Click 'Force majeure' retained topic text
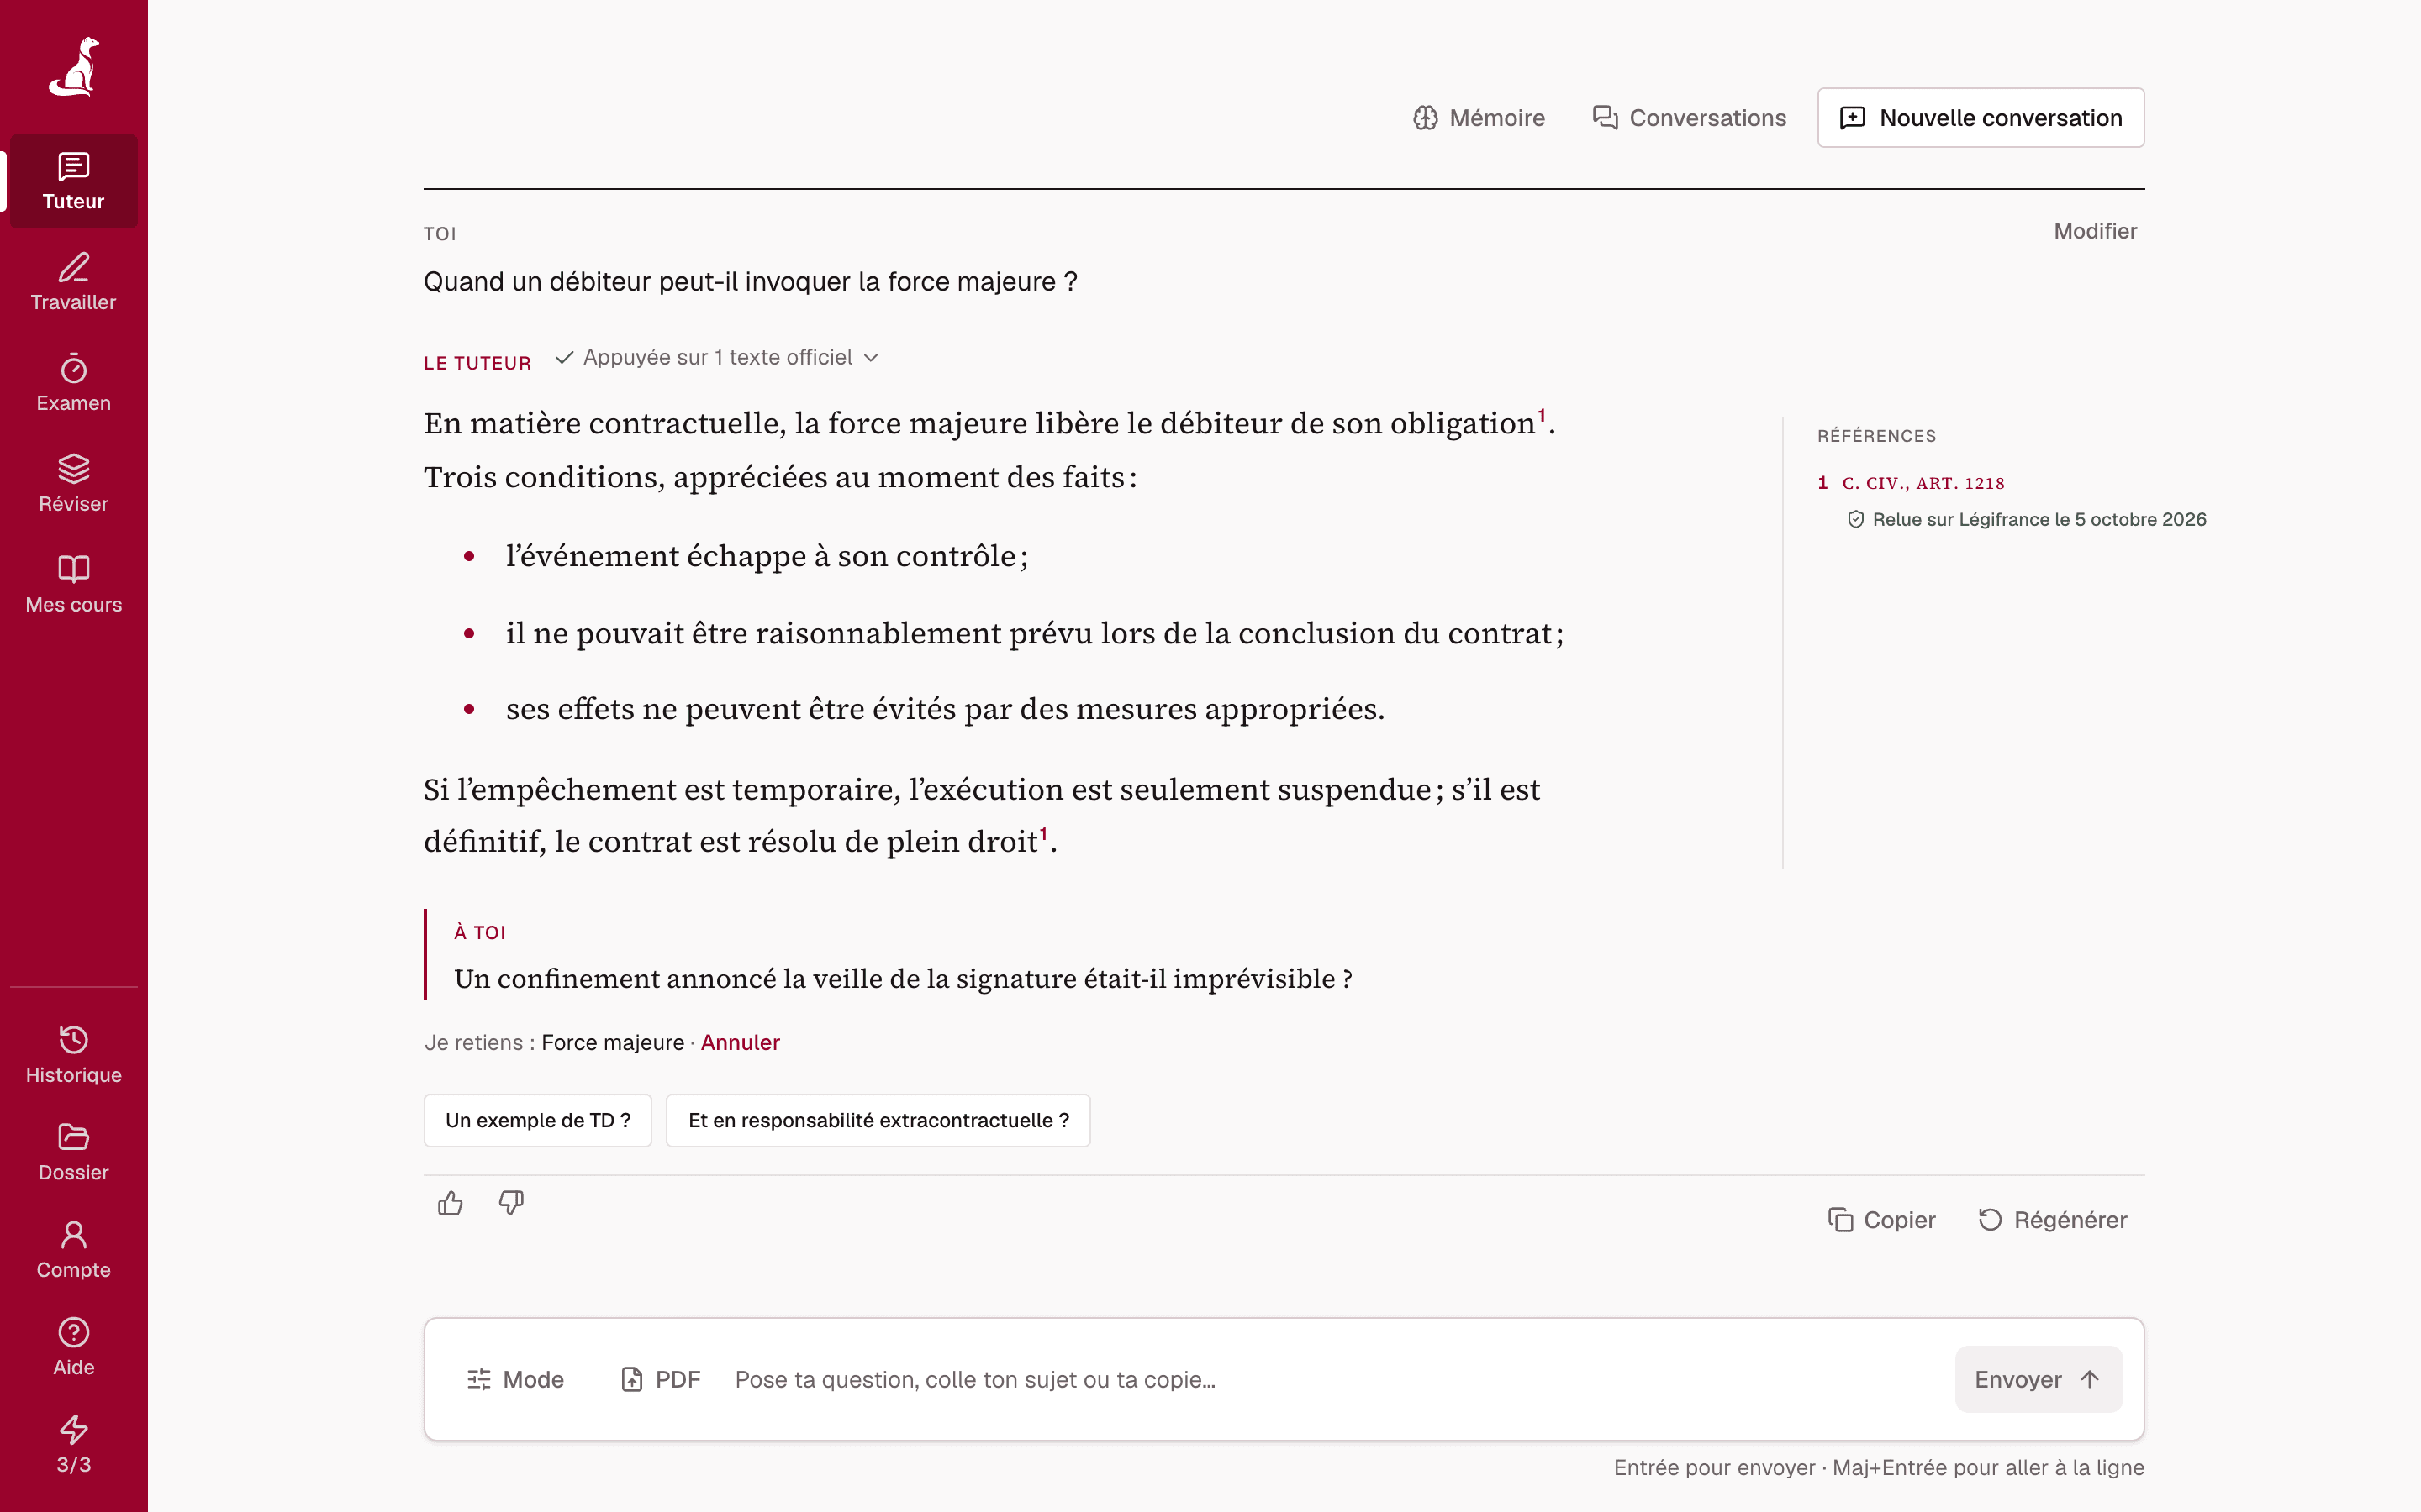Viewport: 2421px width, 1512px height. coord(614,1042)
